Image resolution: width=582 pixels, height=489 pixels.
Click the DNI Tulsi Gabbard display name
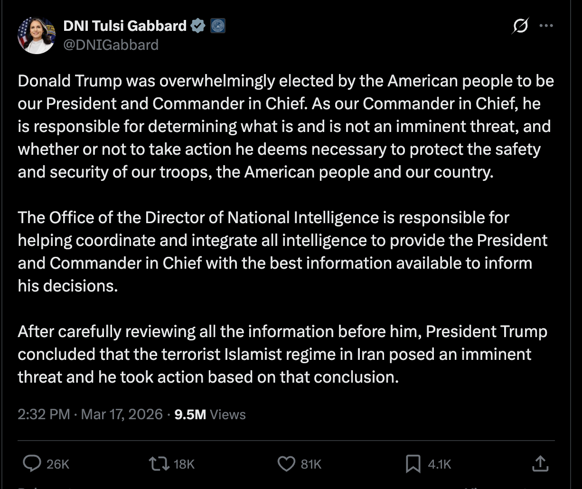[125, 26]
